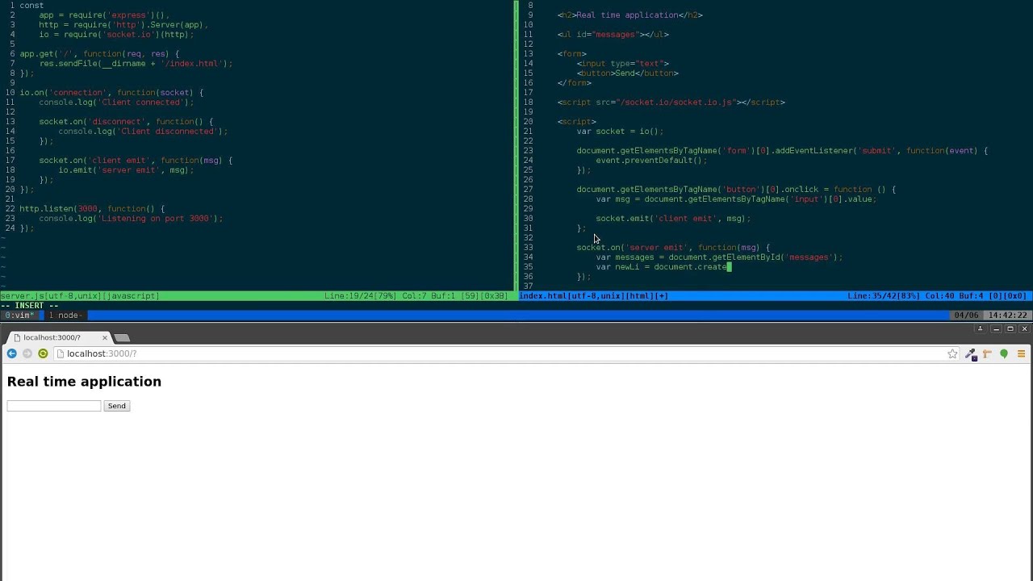This screenshot has height=581, width=1033.
Task: Focus the message text input field
Action: pos(54,406)
